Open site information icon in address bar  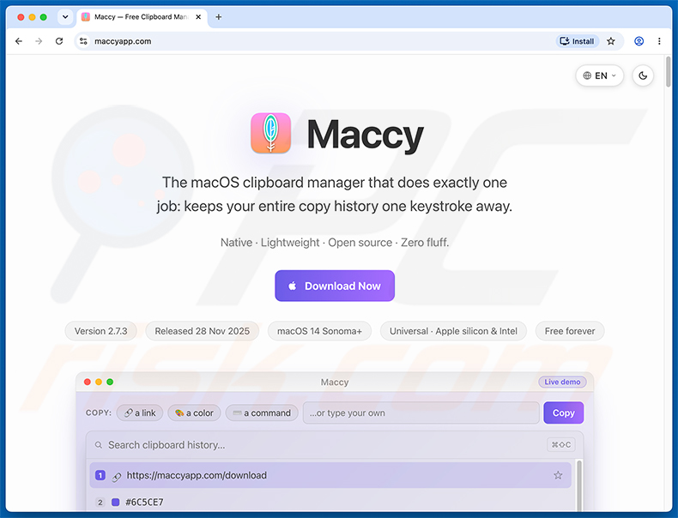coord(83,41)
